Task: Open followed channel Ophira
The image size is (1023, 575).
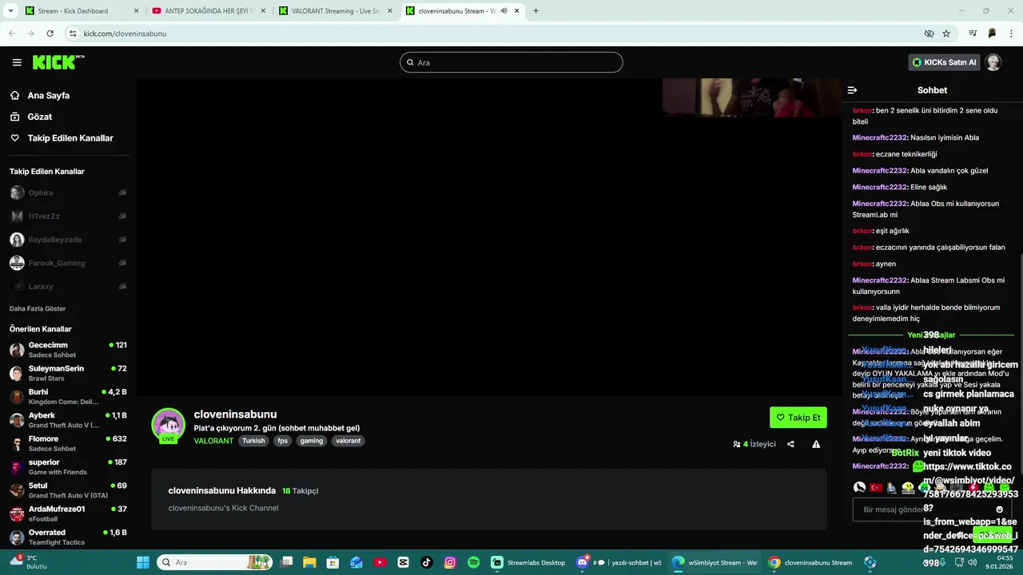Action: pos(40,192)
